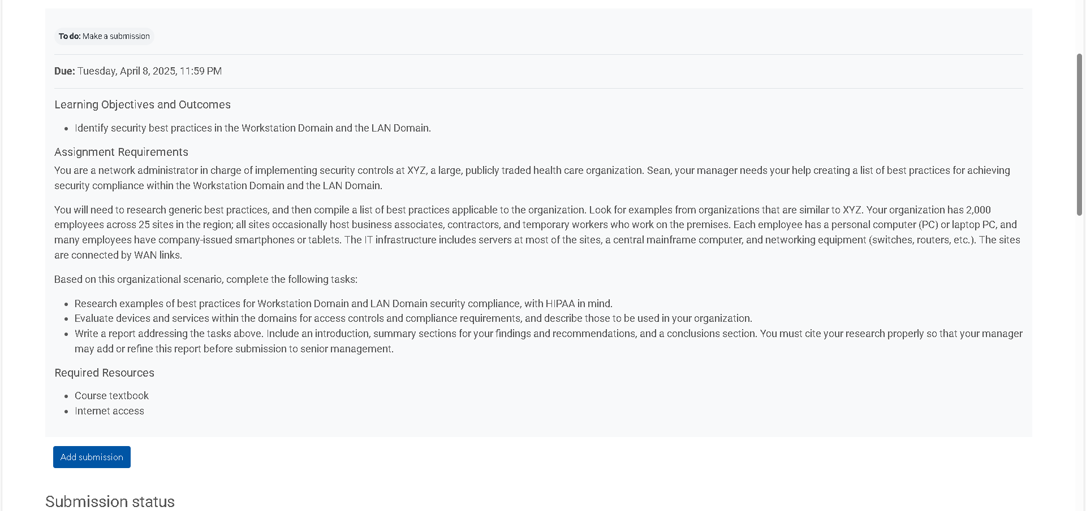Screen dimensions: 1086x511
Task: Click the 'You are a network administrator' paragraph
Action: point(532,178)
